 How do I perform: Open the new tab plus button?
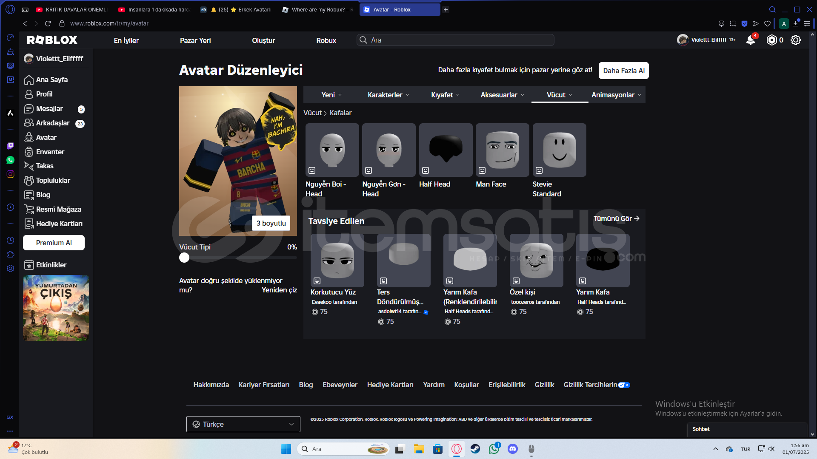click(x=446, y=9)
